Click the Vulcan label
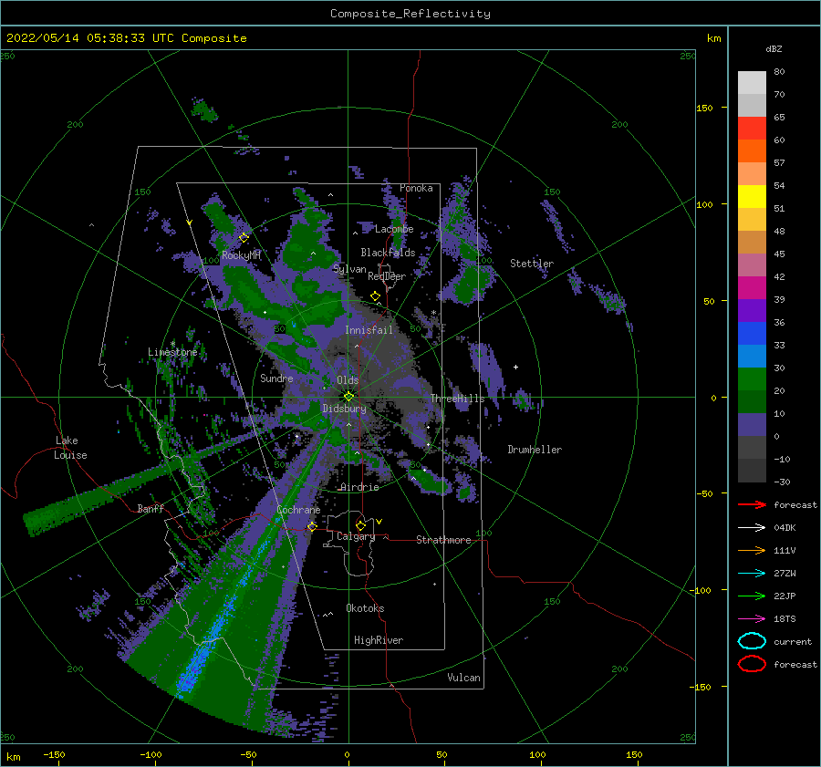 coord(463,678)
